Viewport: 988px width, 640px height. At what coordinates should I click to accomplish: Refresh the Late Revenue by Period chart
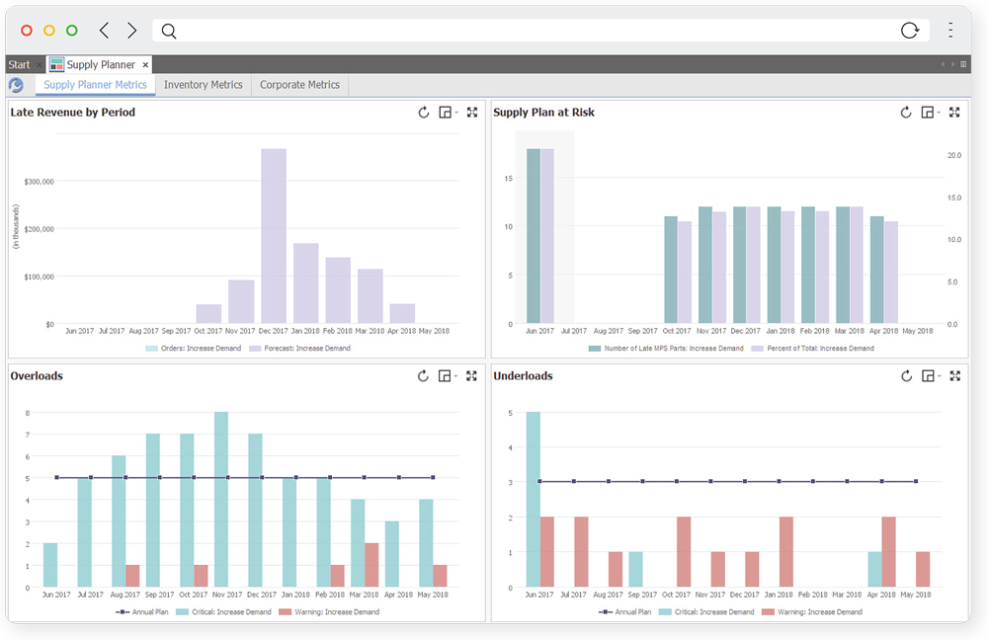(424, 113)
